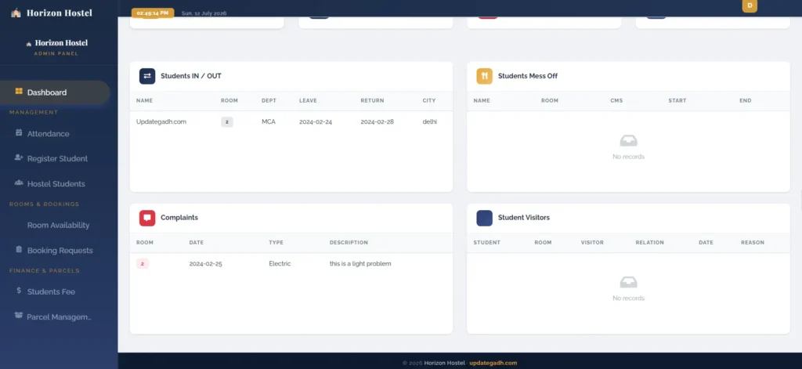The image size is (802, 369).
Task: Click the clock time badge 02:49:14 PM
Action: tap(153, 13)
